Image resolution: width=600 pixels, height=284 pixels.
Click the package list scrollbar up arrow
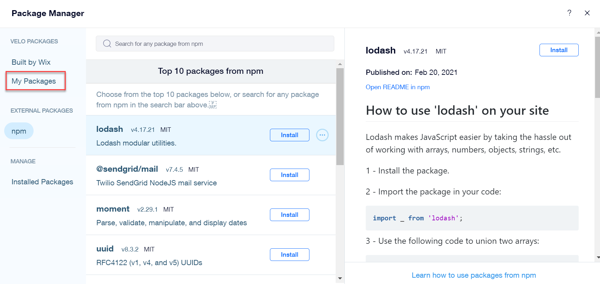pyautogui.click(x=340, y=64)
